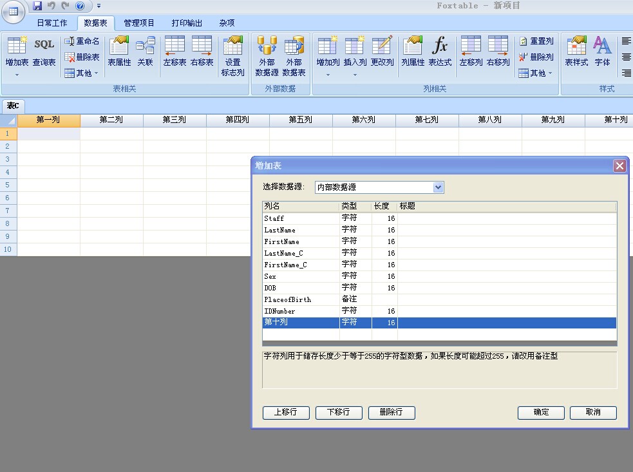Redo the action in quick toolbar

65,6
